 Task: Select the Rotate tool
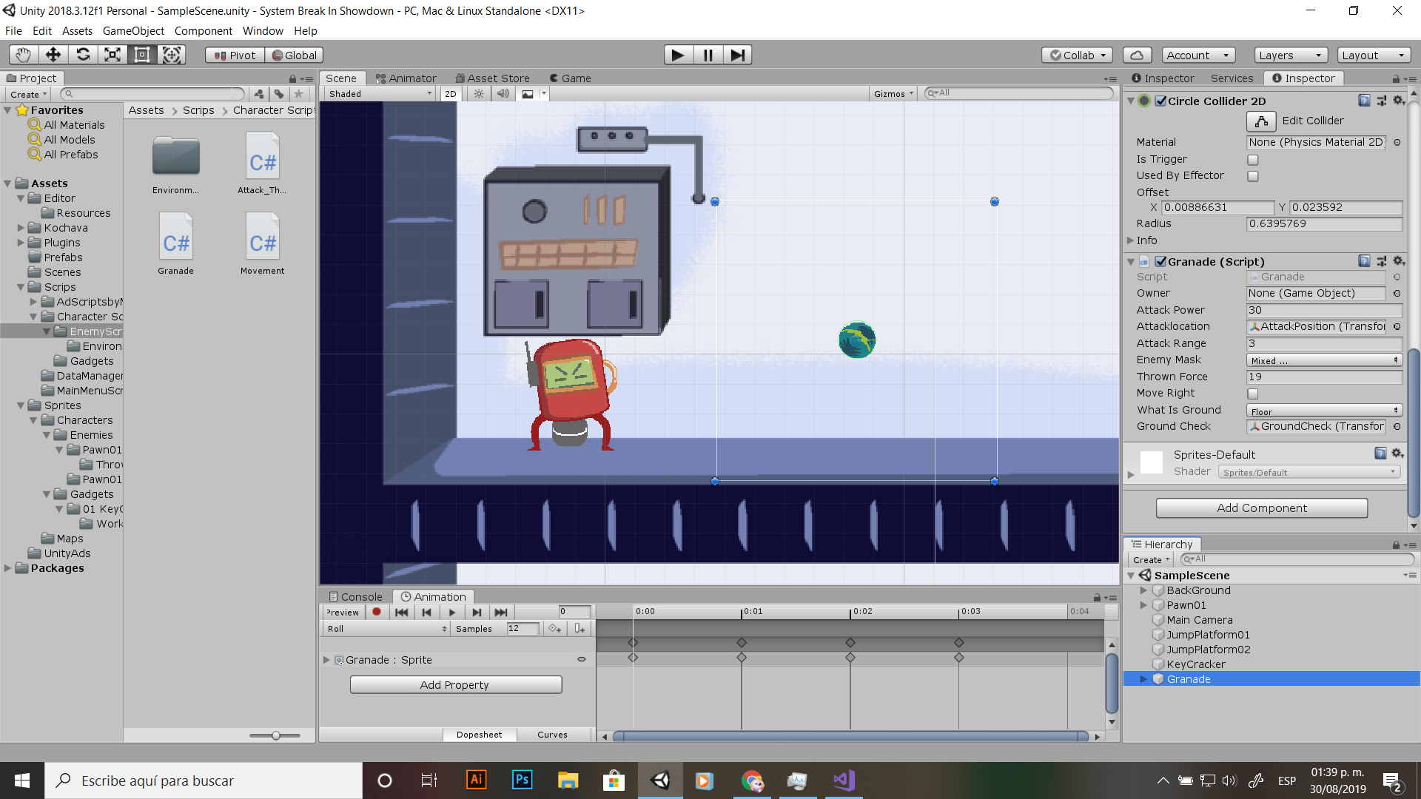[x=83, y=55]
